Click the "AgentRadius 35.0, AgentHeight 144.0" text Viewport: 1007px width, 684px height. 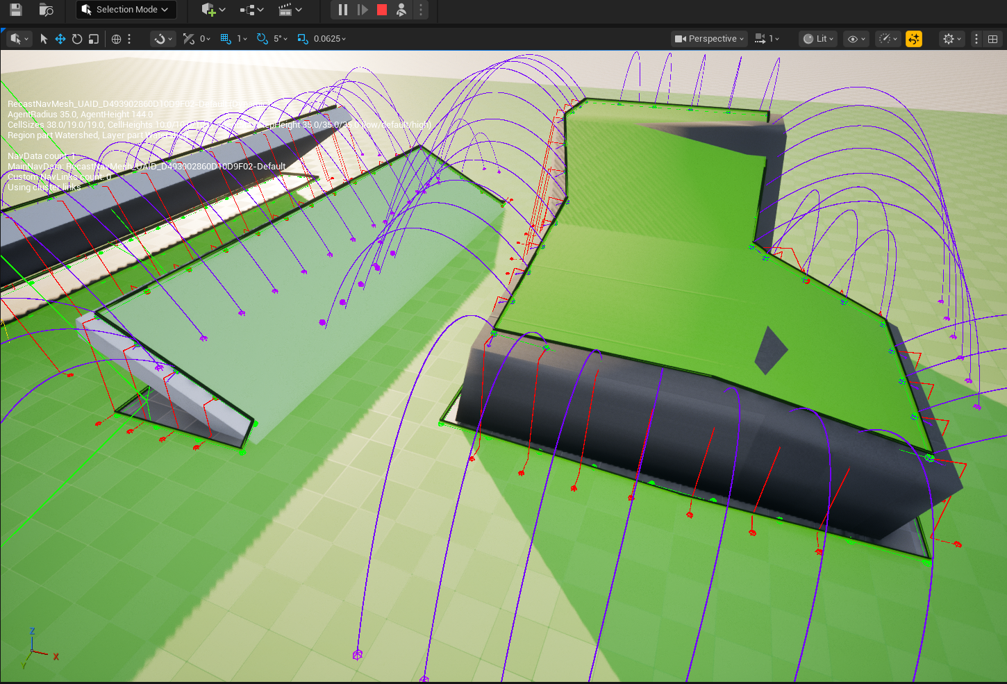80,115
